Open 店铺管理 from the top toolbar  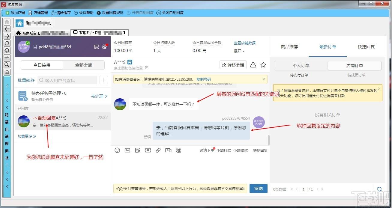38,13
